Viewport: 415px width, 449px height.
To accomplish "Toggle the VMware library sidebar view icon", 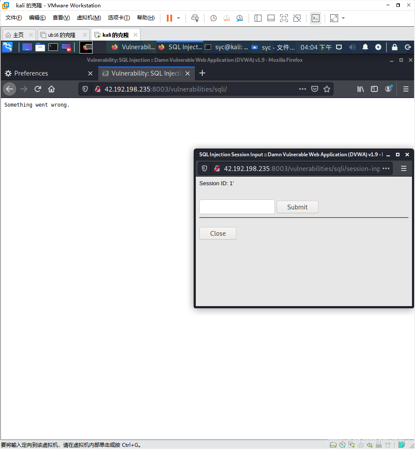I will click(258, 18).
